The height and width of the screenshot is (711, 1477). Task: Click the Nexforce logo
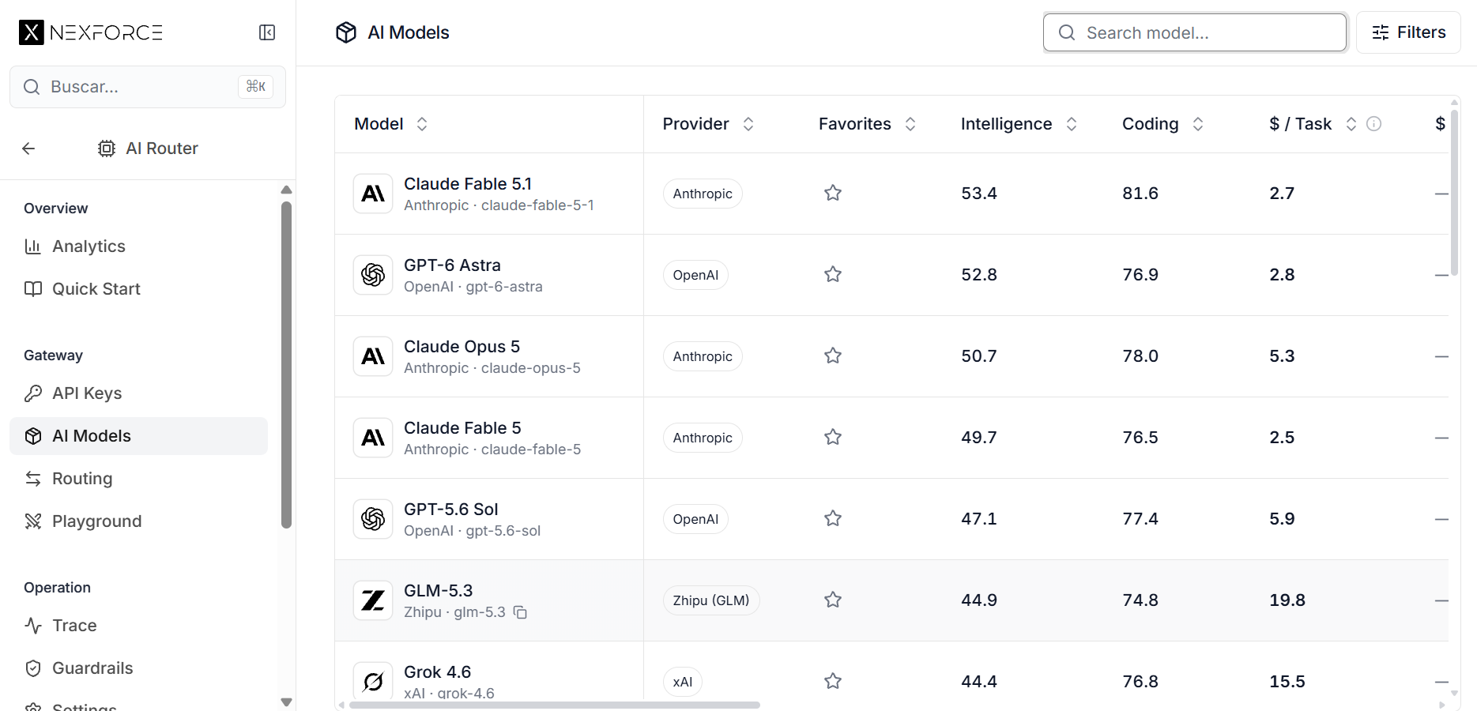[91, 32]
